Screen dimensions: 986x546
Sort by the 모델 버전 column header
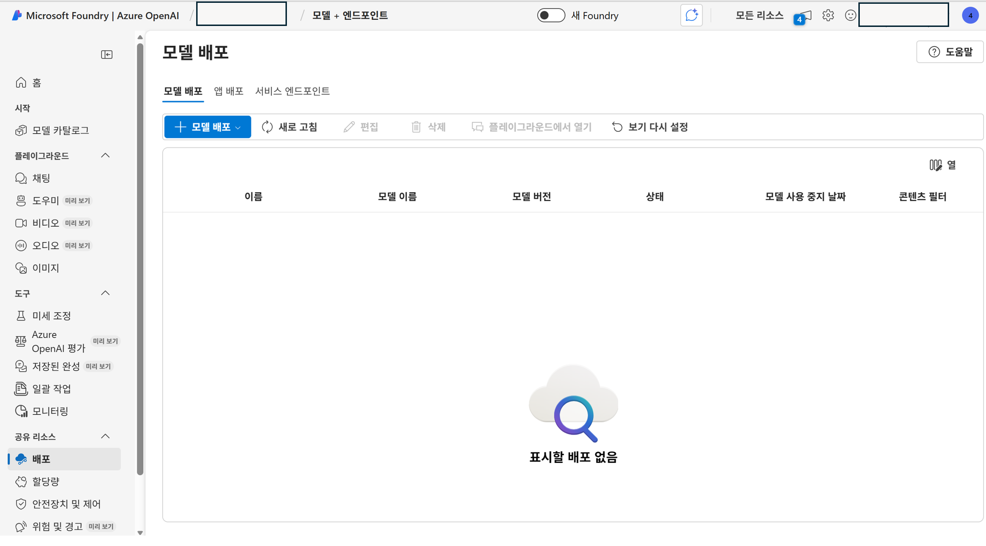(532, 196)
